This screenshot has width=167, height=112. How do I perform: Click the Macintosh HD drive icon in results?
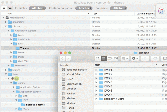7,18
